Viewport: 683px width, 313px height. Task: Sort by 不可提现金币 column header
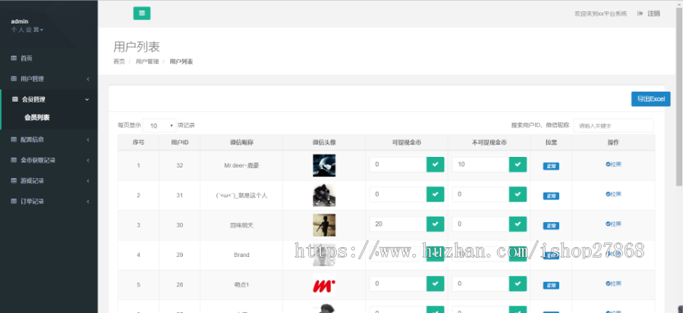[x=489, y=142]
